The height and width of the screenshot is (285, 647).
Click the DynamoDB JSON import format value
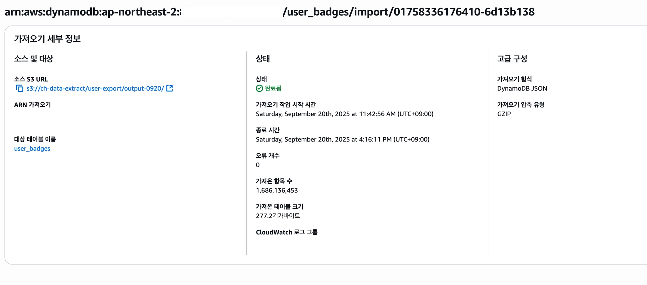pyautogui.click(x=522, y=89)
